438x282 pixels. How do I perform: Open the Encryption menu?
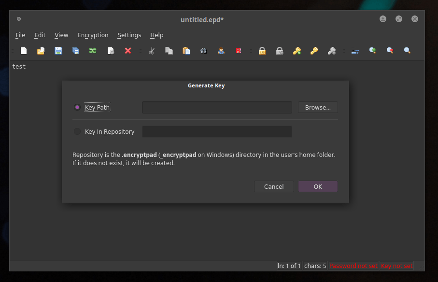pyautogui.click(x=93, y=35)
